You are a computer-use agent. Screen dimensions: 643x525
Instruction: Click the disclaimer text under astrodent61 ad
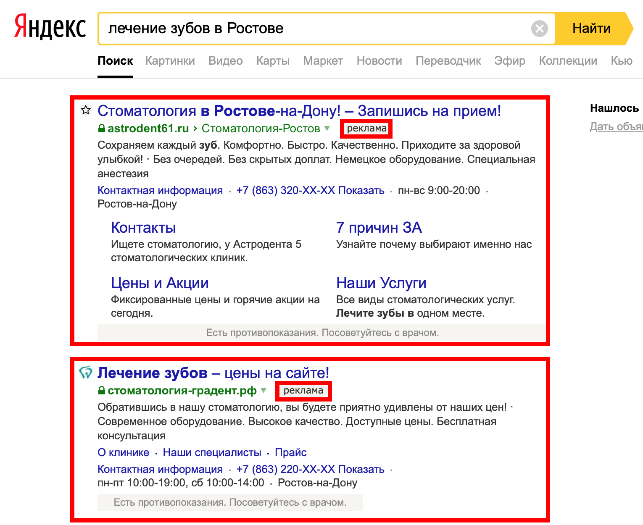[322, 333]
